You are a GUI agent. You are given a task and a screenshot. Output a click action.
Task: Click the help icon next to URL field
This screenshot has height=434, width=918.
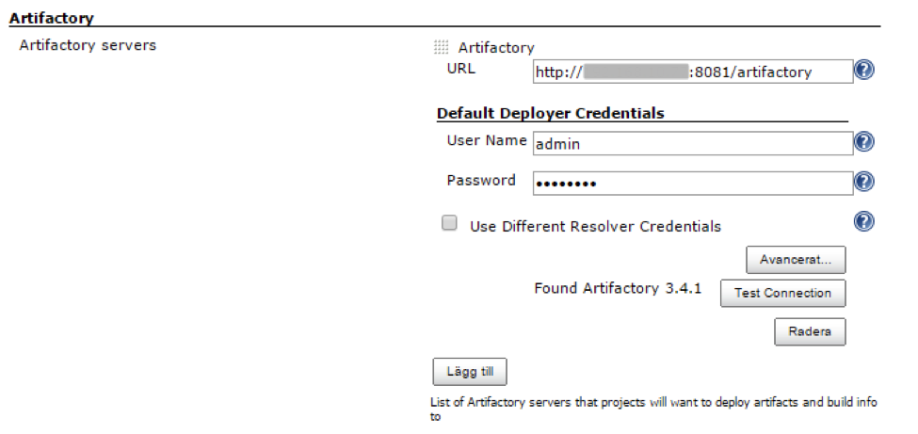tap(863, 71)
